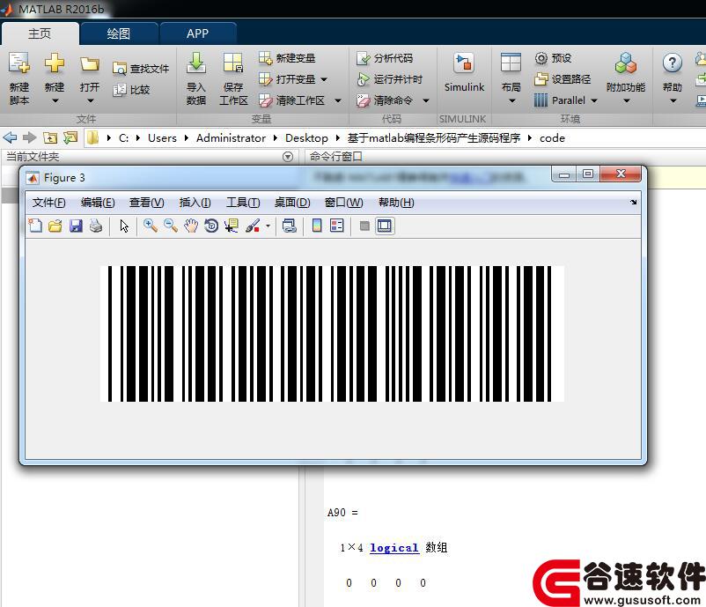This screenshot has width=706, height=607.
Task: Click the Hide Plot Tools icon
Action: (x=364, y=226)
